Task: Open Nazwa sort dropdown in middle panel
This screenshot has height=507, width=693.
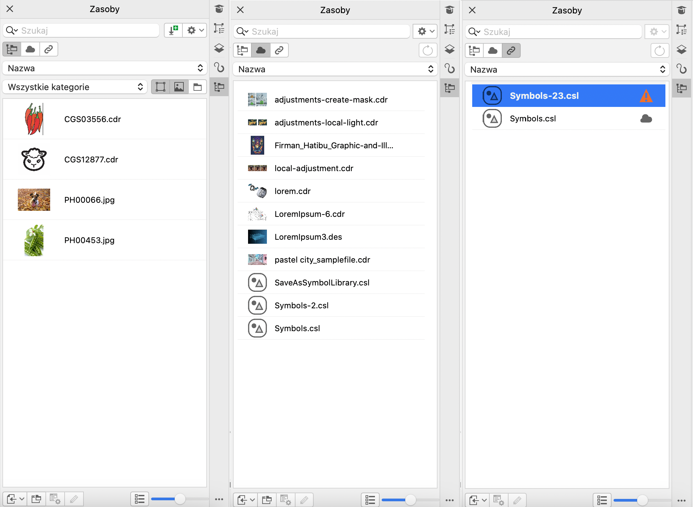Action: coord(335,69)
